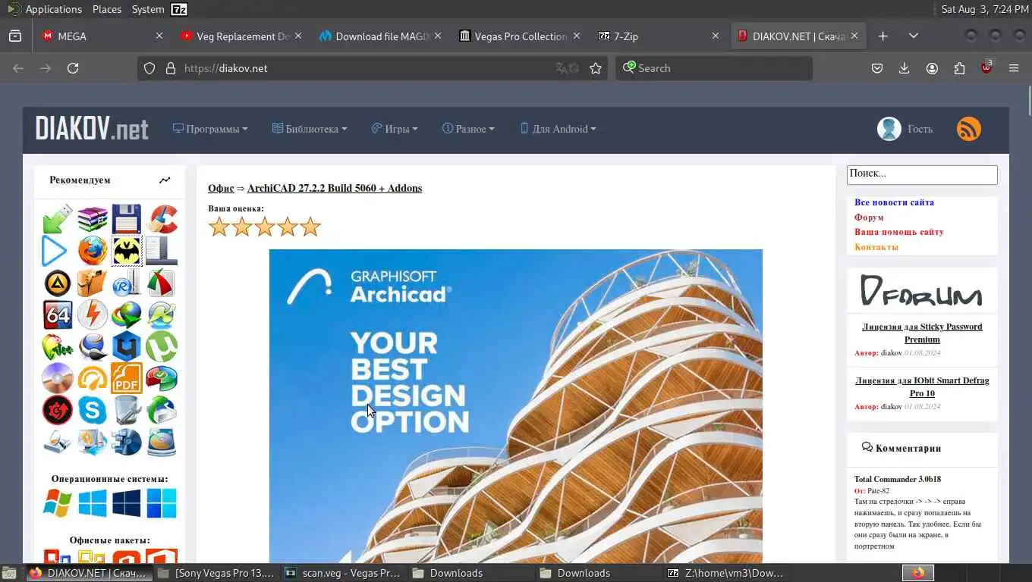Switch to the Vegas Pro Collection tab
This screenshot has width=1032, height=582.
pyautogui.click(x=520, y=36)
